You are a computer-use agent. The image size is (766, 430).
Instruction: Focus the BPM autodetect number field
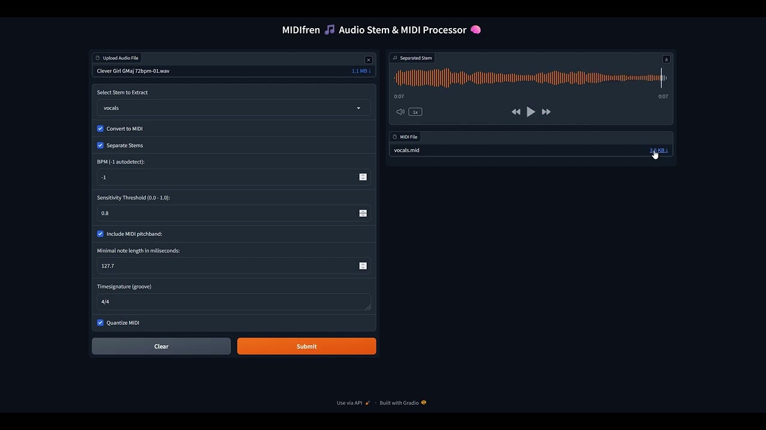(x=234, y=177)
